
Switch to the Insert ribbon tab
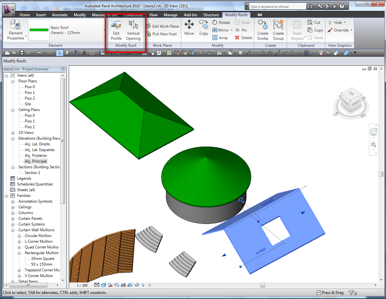(x=41, y=15)
